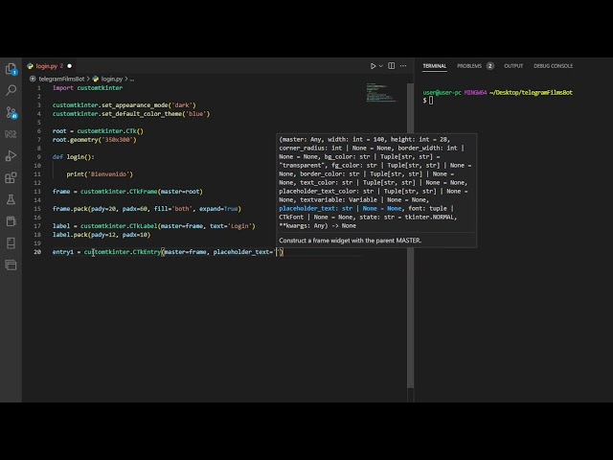
Task: Click telegramFilmsBot in the breadcrumb
Action: [x=61, y=79]
